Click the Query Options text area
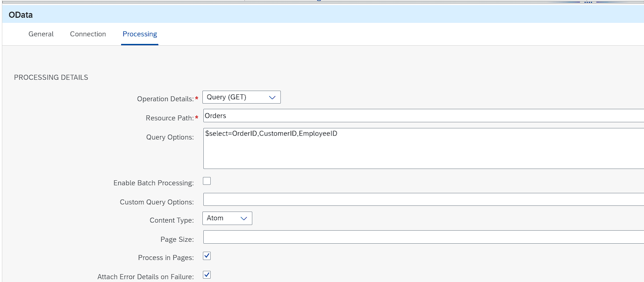The height and width of the screenshot is (282, 644). tap(327, 147)
